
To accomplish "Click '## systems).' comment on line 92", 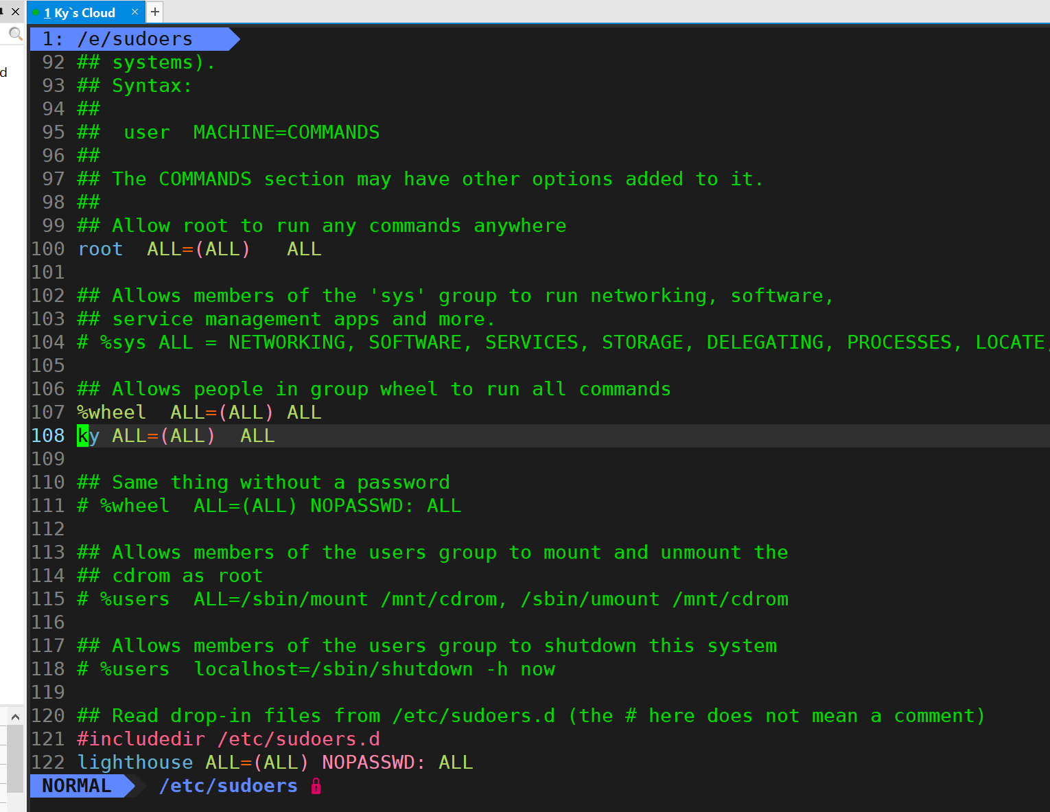I will (x=146, y=62).
